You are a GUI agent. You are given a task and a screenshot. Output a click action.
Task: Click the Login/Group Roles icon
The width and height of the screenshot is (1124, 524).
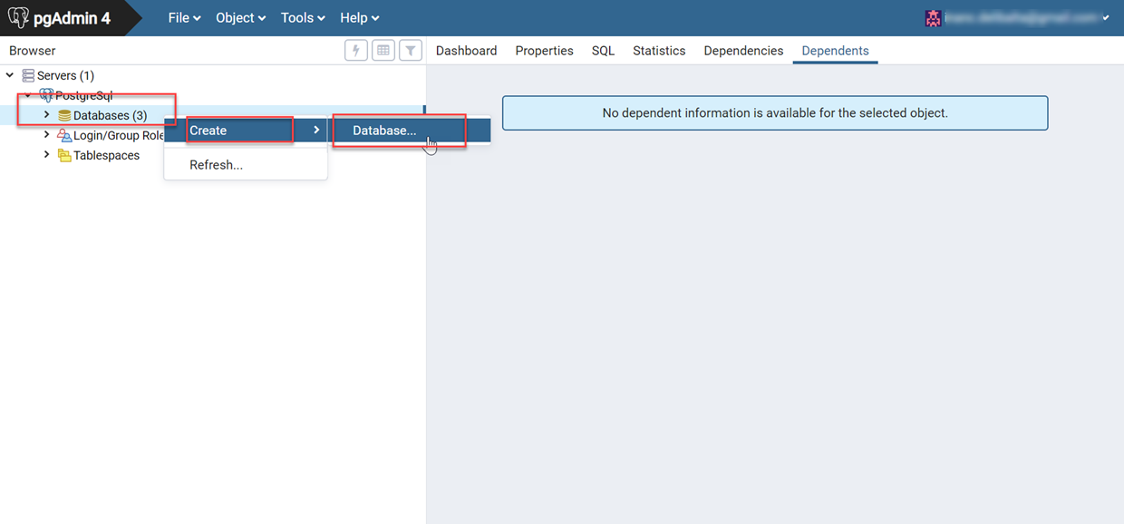64,136
